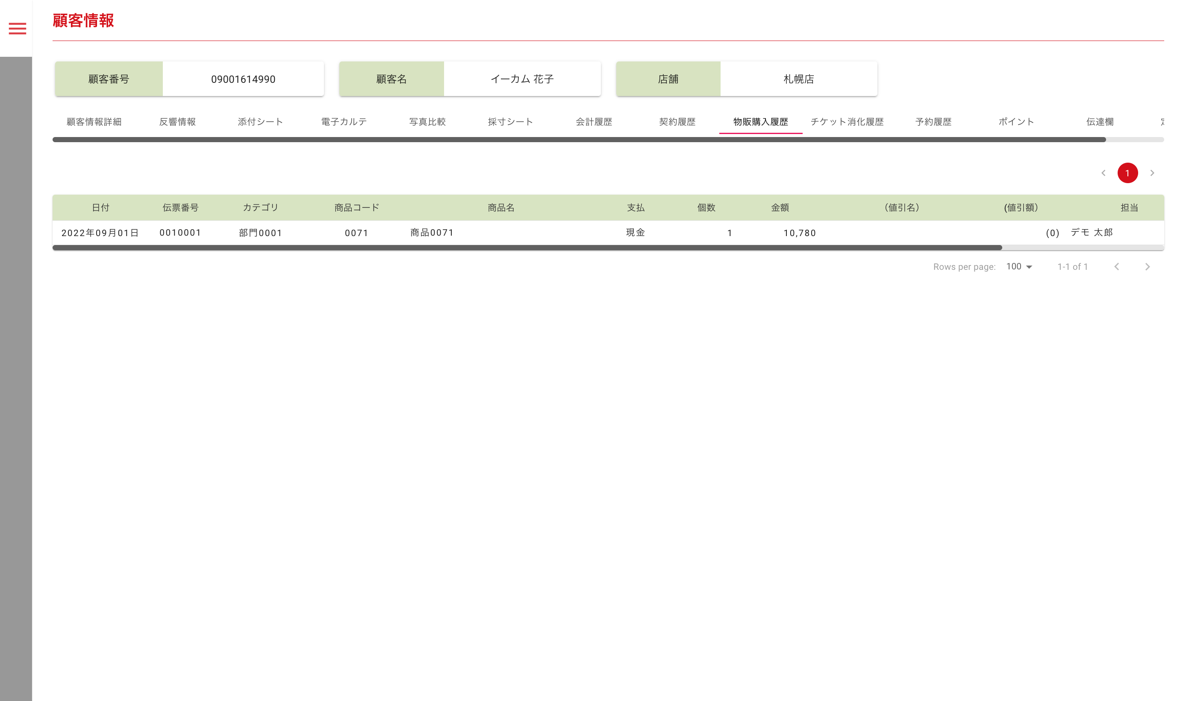The width and height of the screenshot is (1189, 701).
Task: Switch to the 顧客情報詳細 tab
Action: pyautogui.click(x=94, y=122)
